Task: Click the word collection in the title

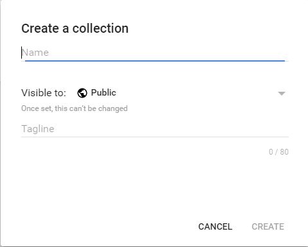Action: click(x=100, y=28)
